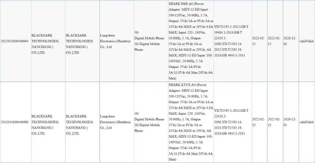Click validValid status in KTUS-A0 row
The height and width of the screenshot is (163, 315).
click(306, 122)
